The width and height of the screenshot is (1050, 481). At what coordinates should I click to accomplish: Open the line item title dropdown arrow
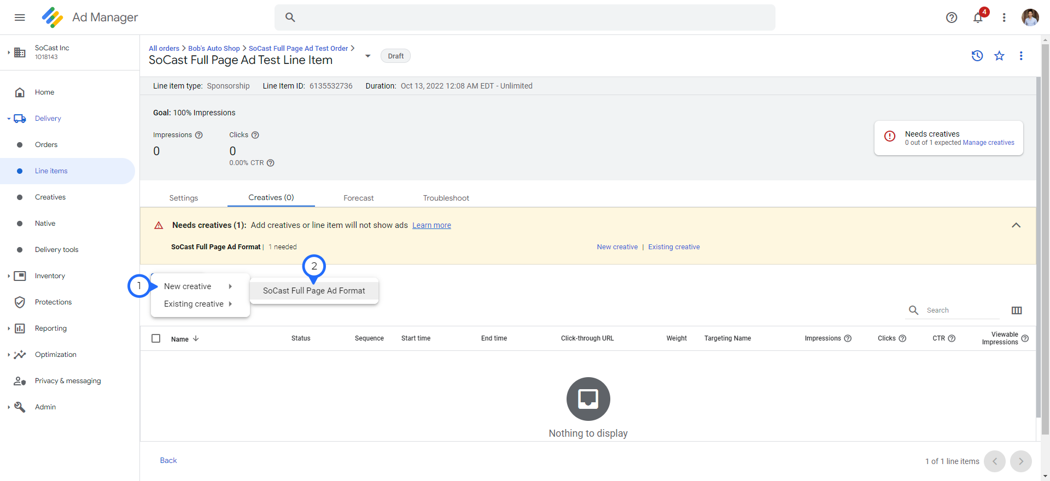pos(368,56)
